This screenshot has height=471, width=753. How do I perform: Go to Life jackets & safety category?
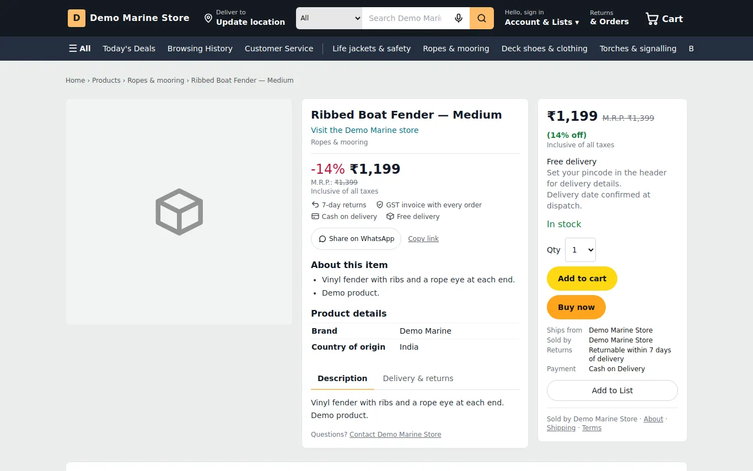coord(372,49)
